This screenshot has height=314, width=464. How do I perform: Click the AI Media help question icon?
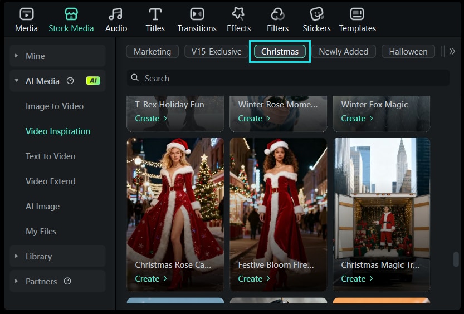click(x=70, y=81)
